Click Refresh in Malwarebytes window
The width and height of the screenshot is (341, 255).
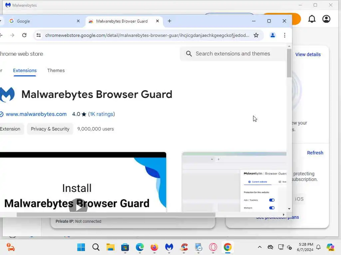pos(315,153)
